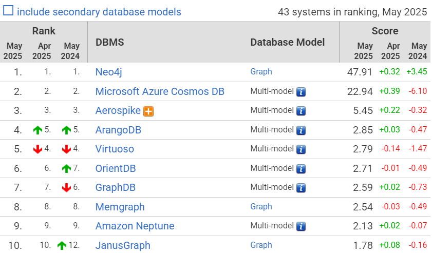Screen dimensions: 432x253
Task: Enable include secondary database models checkbox
Action: click(8, 11)
